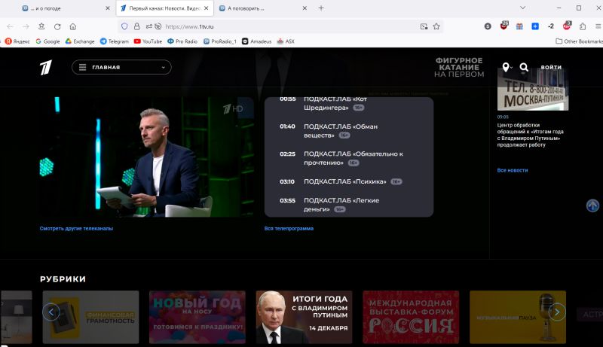Close the Первый канал tab

pyautogui.click(x=207, y=8)
